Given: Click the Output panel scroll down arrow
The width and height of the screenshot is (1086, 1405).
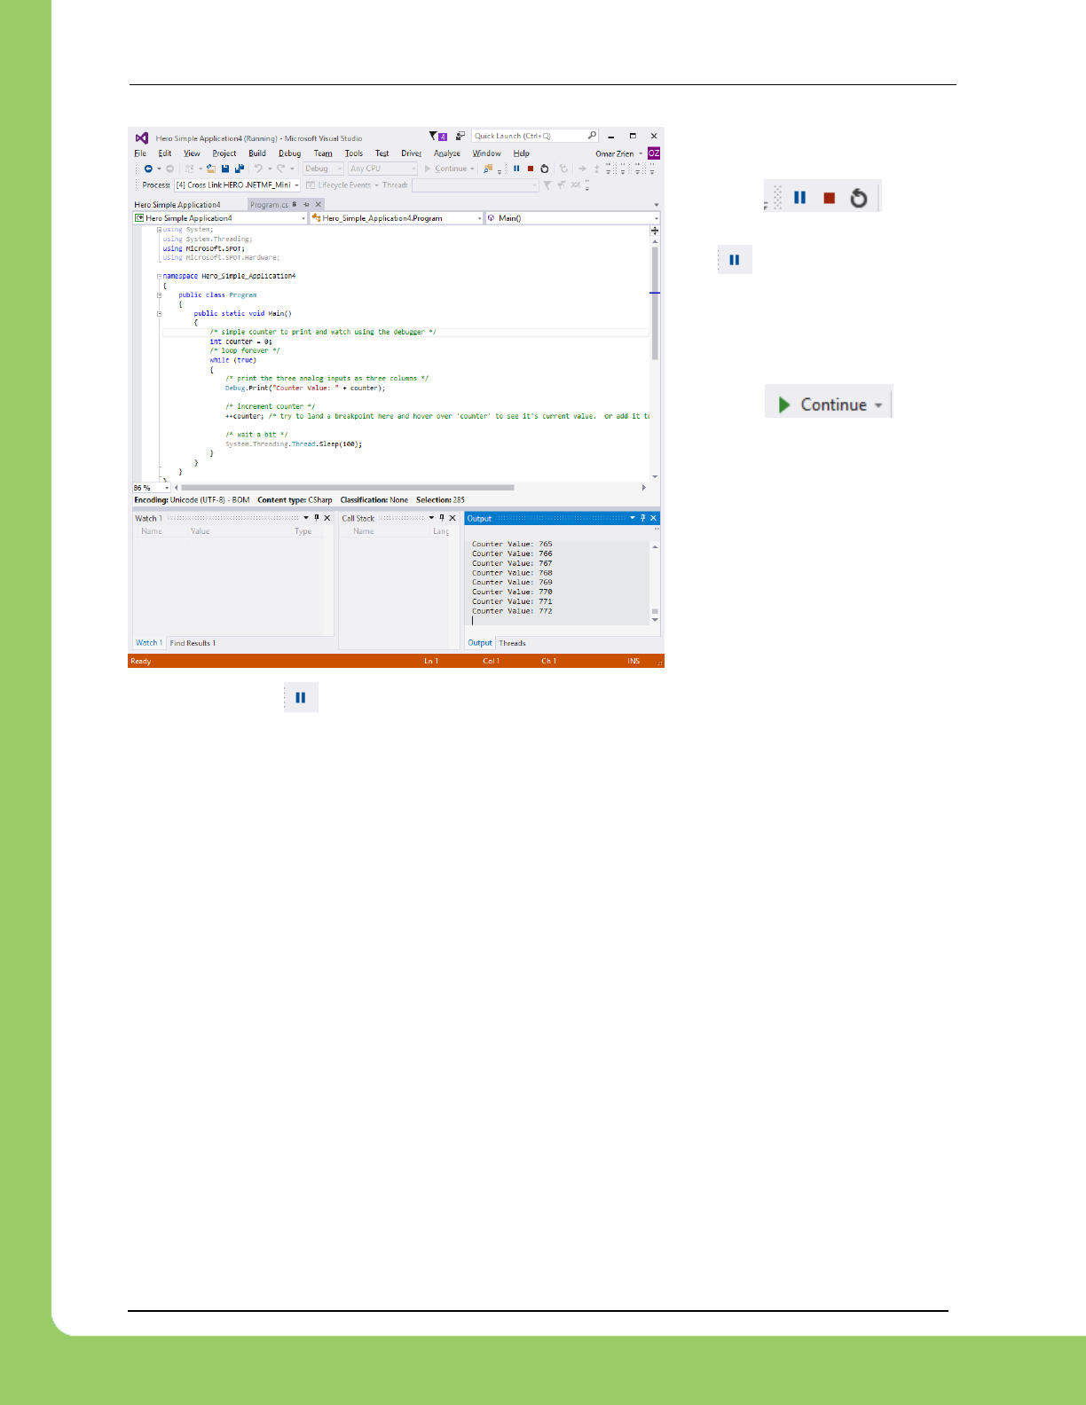Looking at the screenshot, I should point(655,620).
